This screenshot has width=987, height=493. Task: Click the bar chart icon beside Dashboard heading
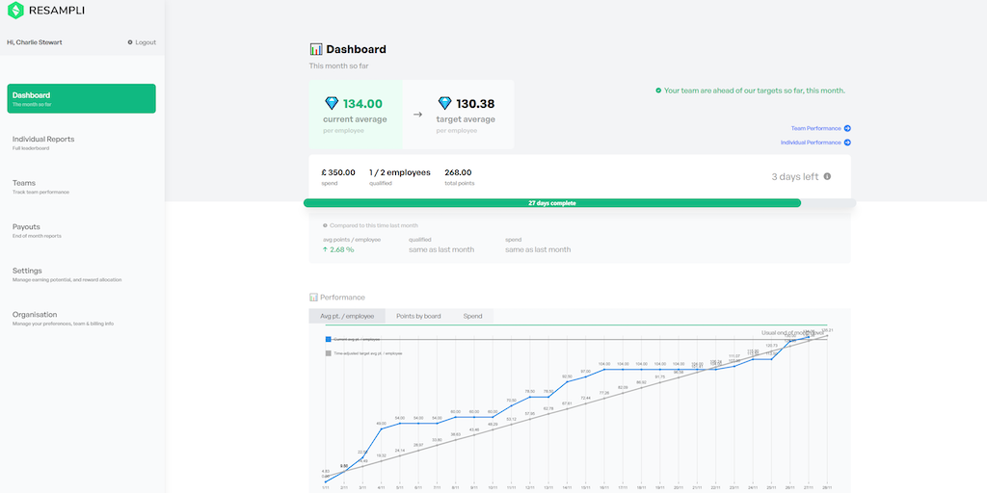[x=316, y=49]
